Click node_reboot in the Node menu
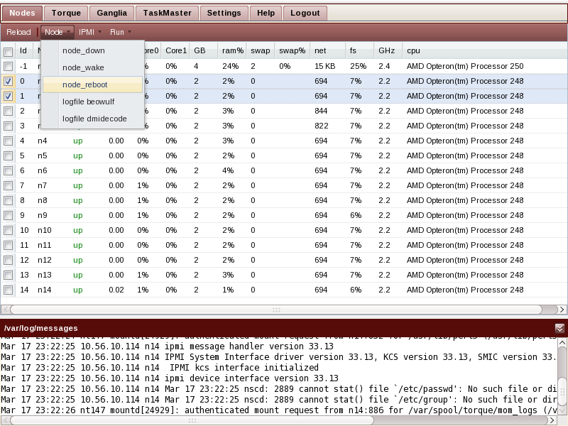The height and width of the screenshot is (426, 568). (x=92, y=84)
